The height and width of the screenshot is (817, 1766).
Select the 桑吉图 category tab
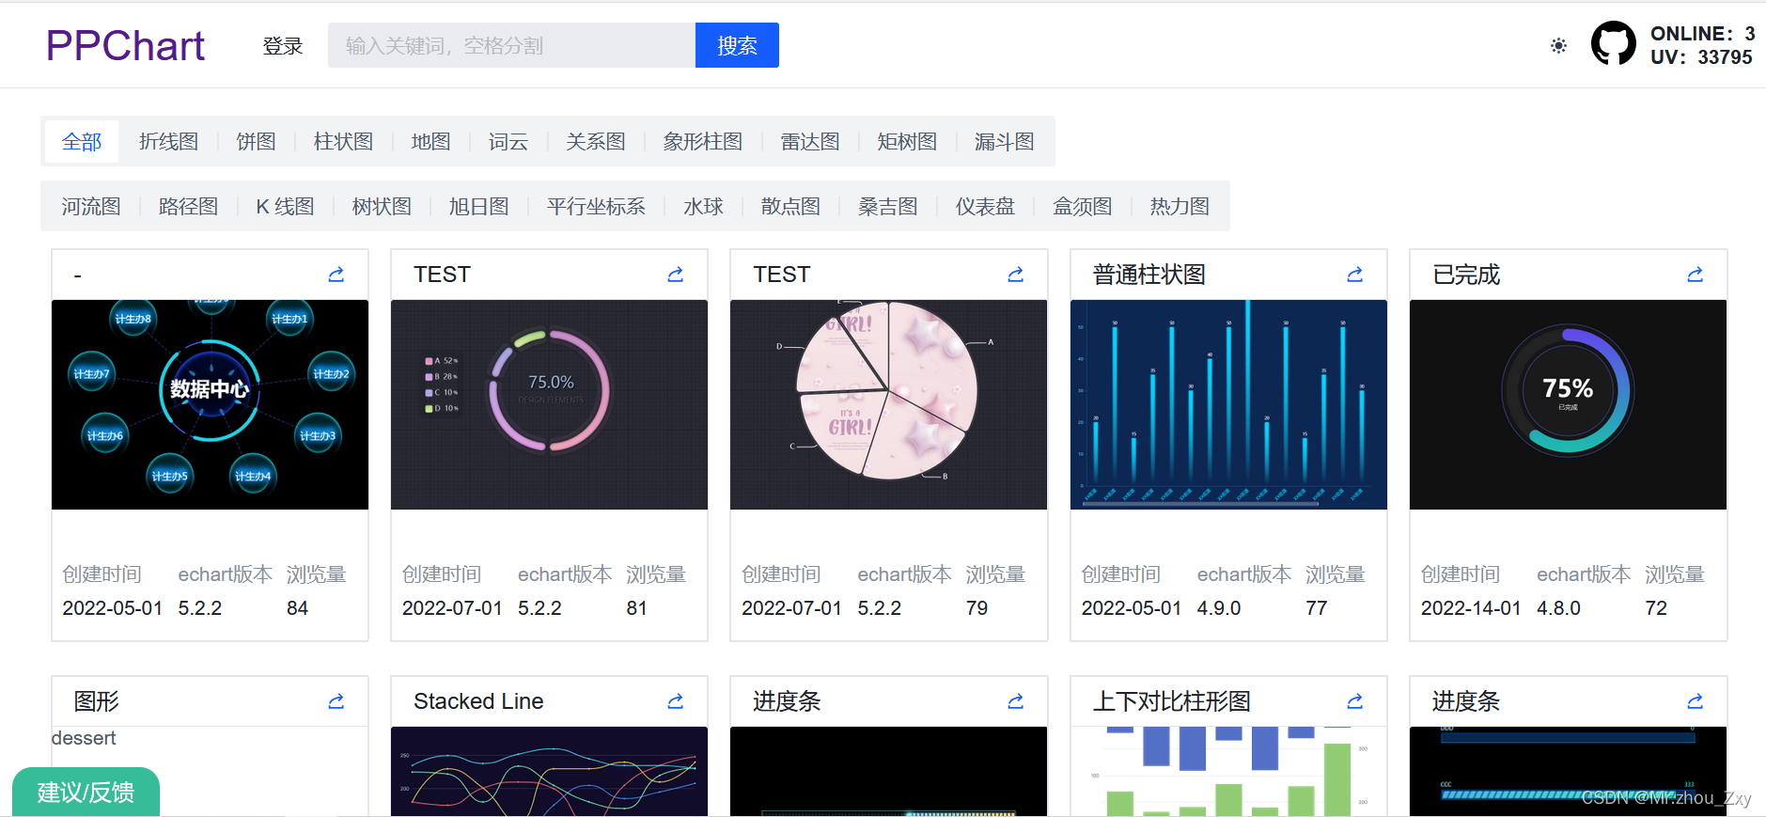point(888,206)
